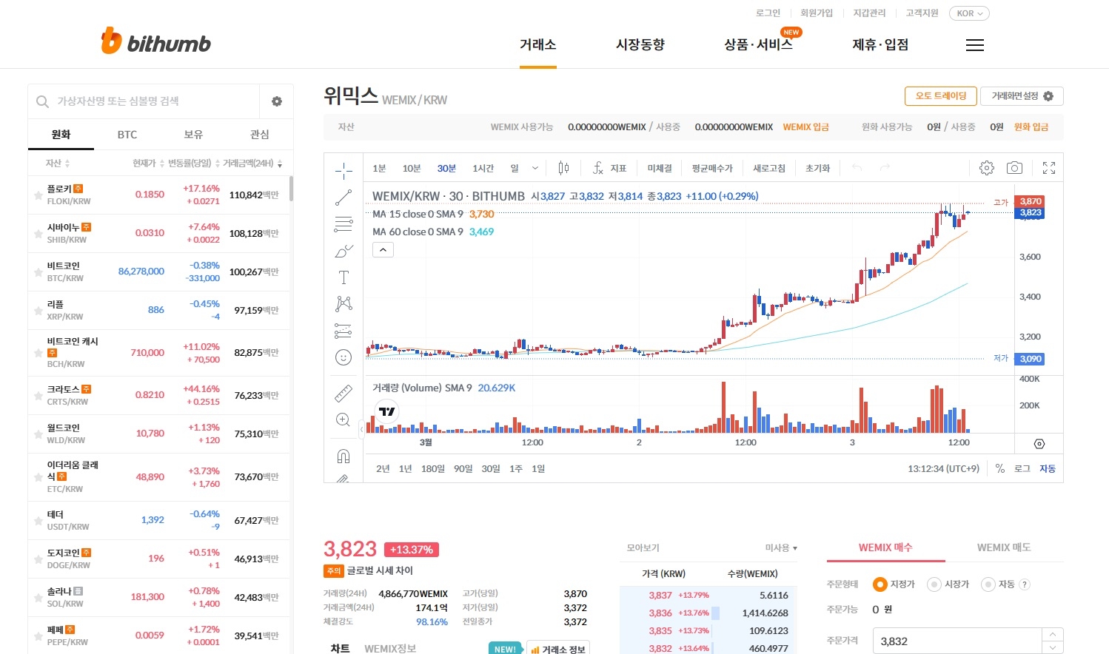Take a chart snapshot with the camera icon

[x=1014, y=167]
